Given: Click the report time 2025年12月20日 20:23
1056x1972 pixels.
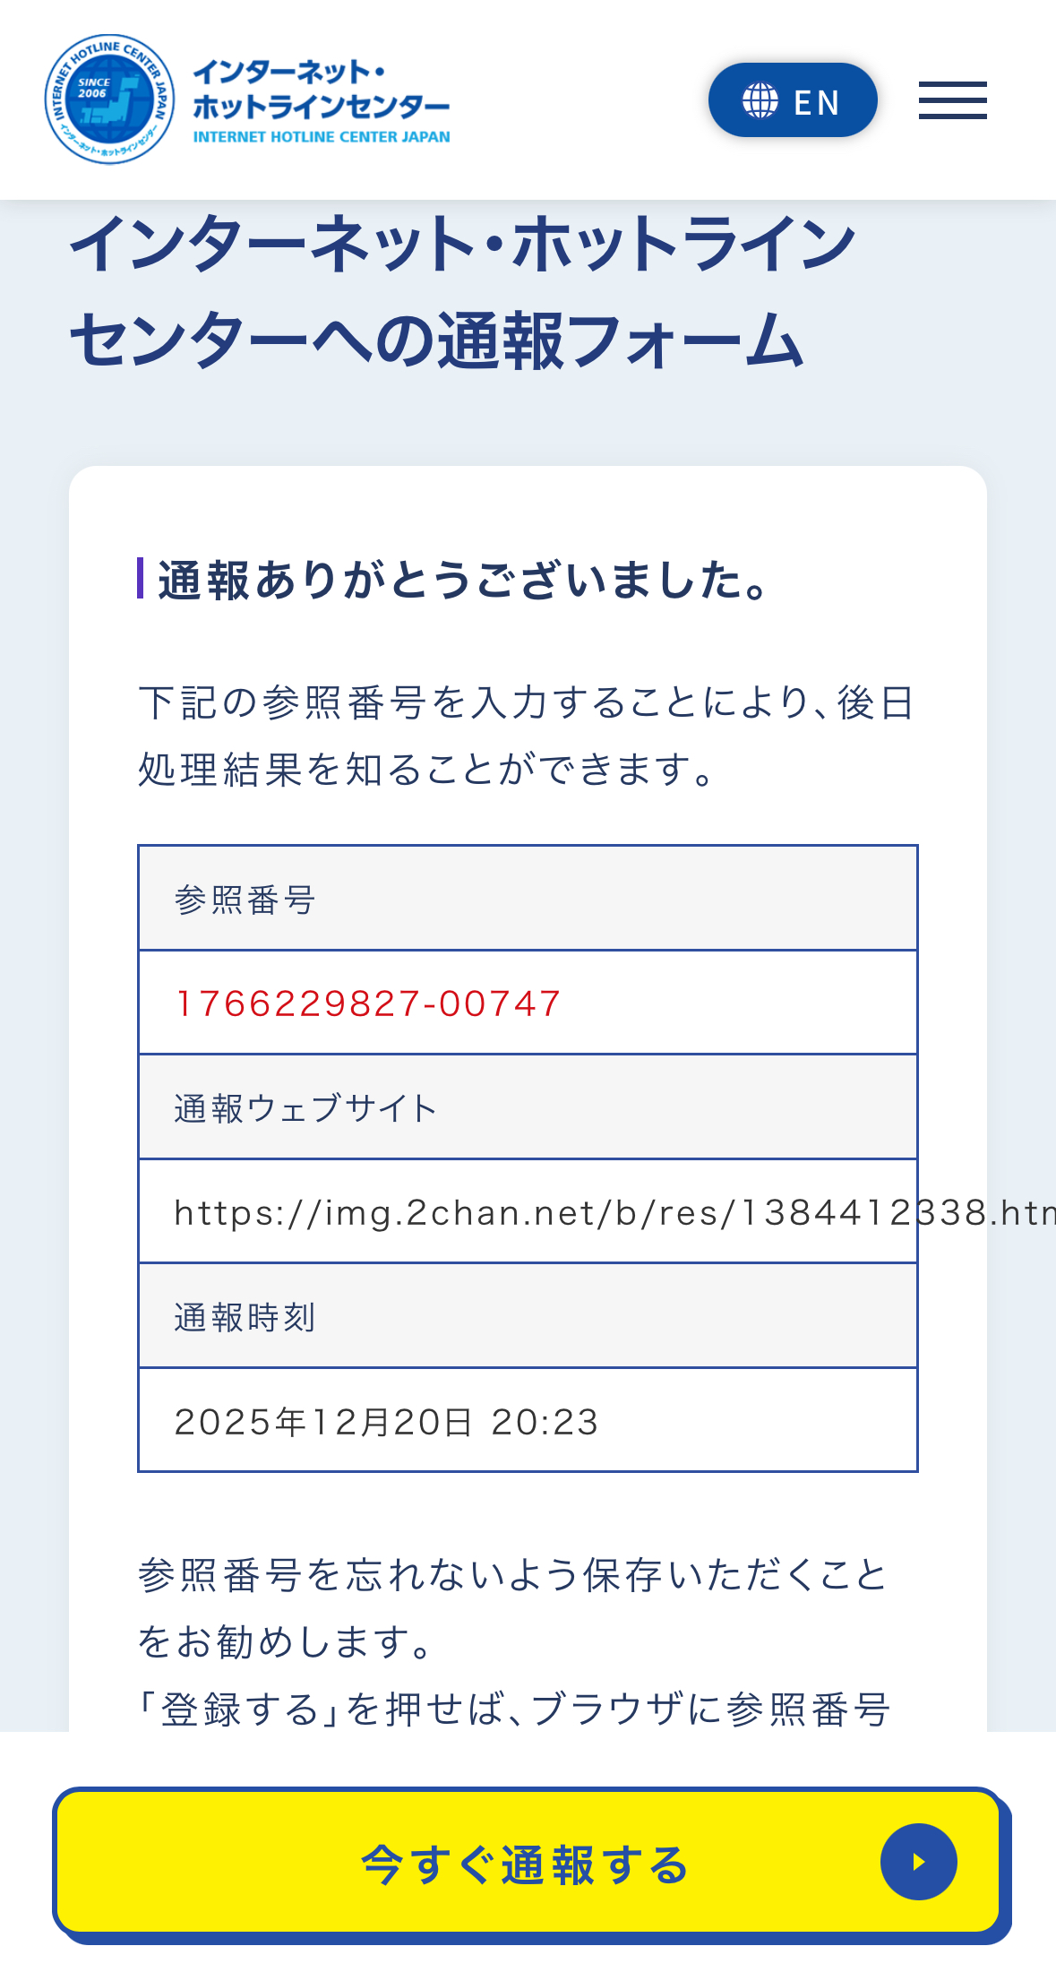Looking at the screenshot, I should [x=386, y=1422].
